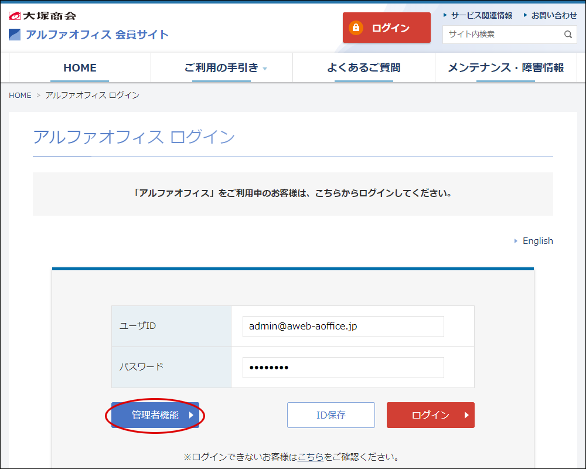This screenshot has width=586, height=469.
Task: Open the アルファオフィス 会員サイト logo link
Action: tap(88, 35)
